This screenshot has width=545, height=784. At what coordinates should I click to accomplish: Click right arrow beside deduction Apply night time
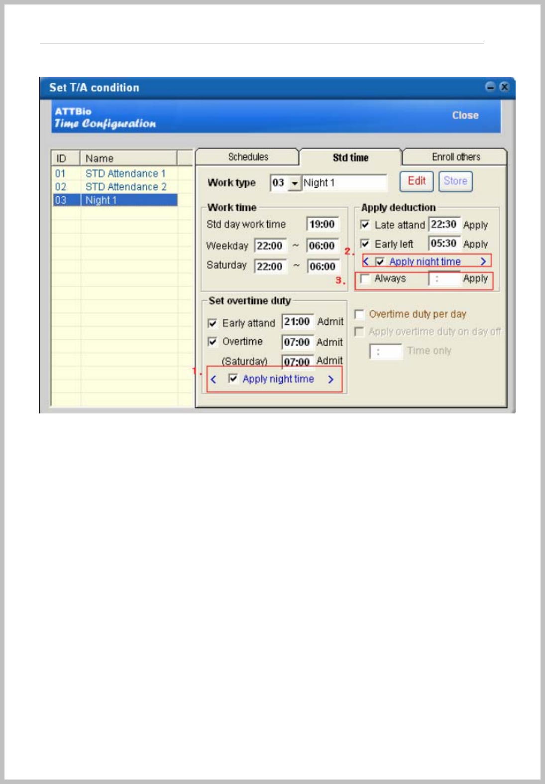point(483,261)
